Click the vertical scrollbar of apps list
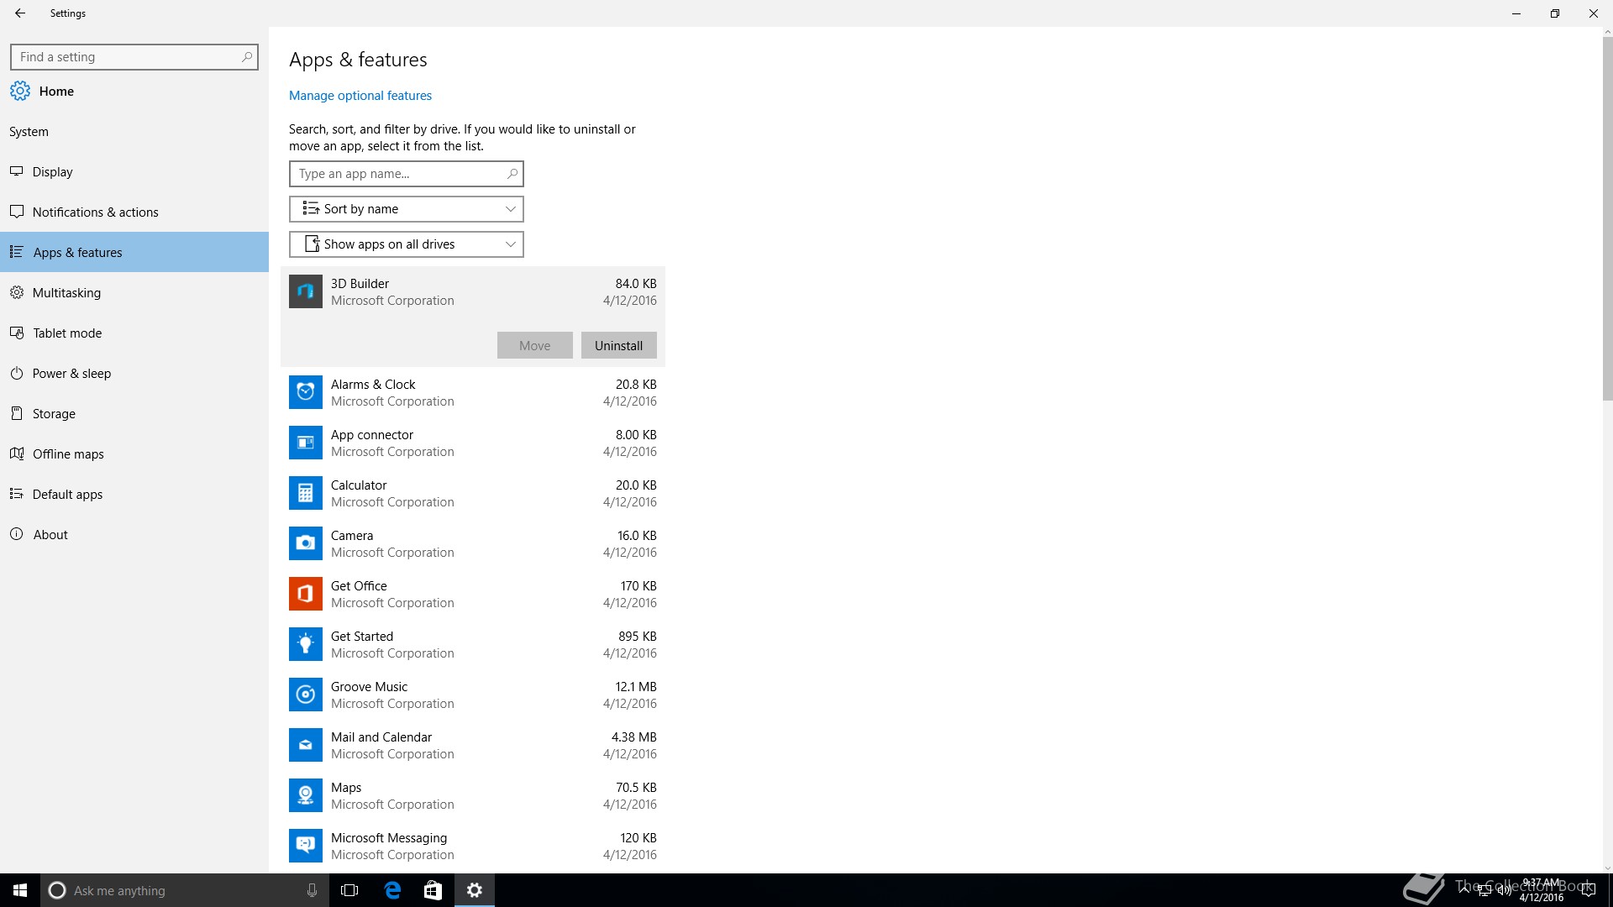The height and width of the screenshot is (907, 1613). click(x=1607, y=218)
